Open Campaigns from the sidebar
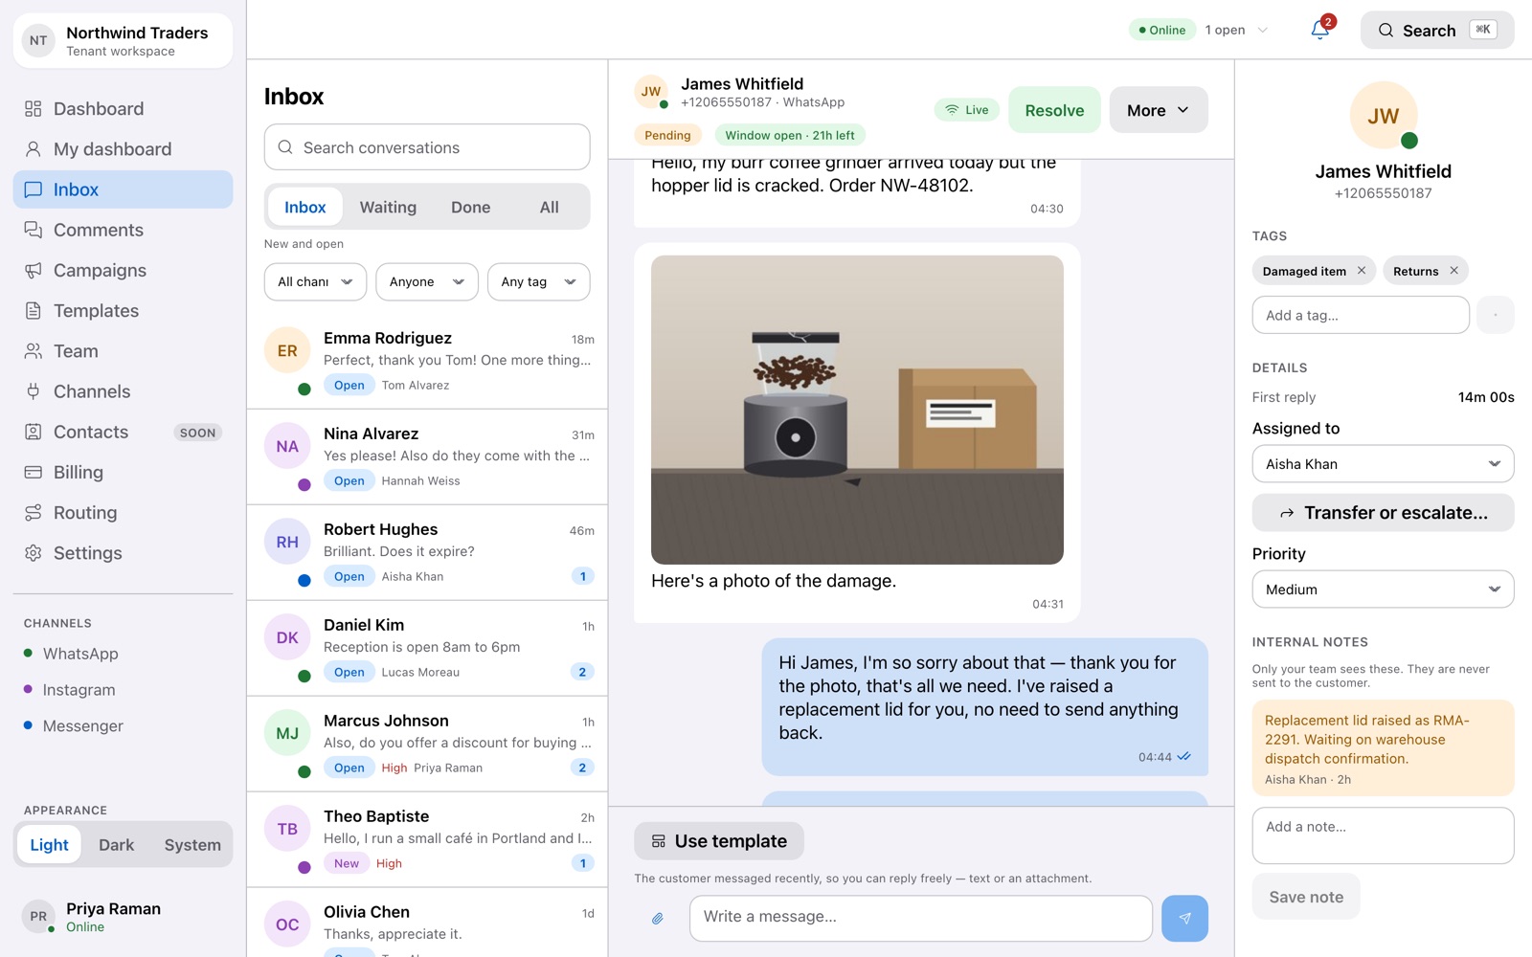The height and width of the screenshot is (957, 1532). (x=123, y=271)
